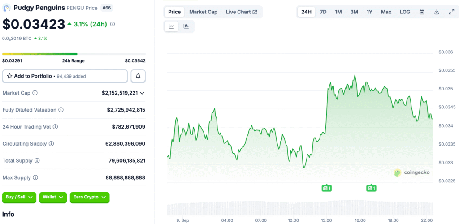Click the #66 rank badge
Image resolution: width=459 pixels, height=224 pixels.
click(x=107, y=8)
